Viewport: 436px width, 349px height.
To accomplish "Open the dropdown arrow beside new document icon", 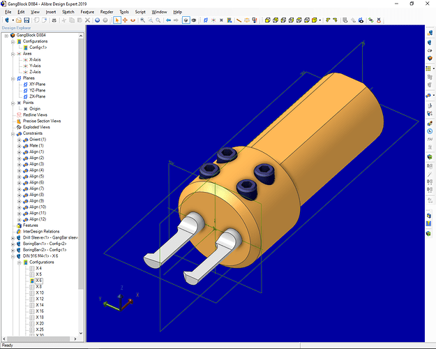I will coord(13,20).
